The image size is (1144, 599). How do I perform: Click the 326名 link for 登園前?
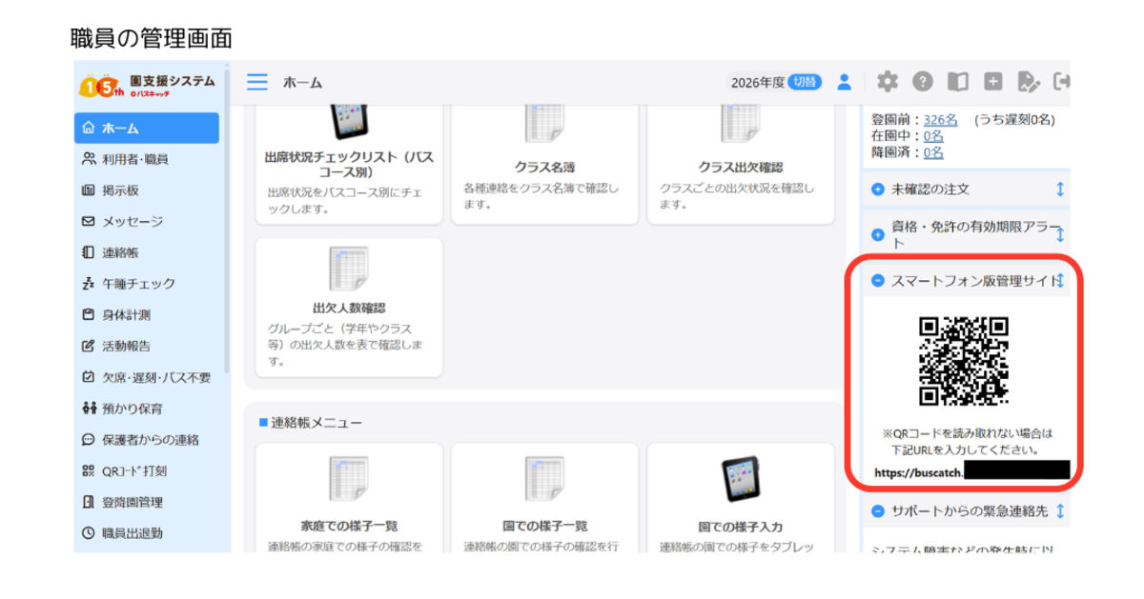pos(940,119)
